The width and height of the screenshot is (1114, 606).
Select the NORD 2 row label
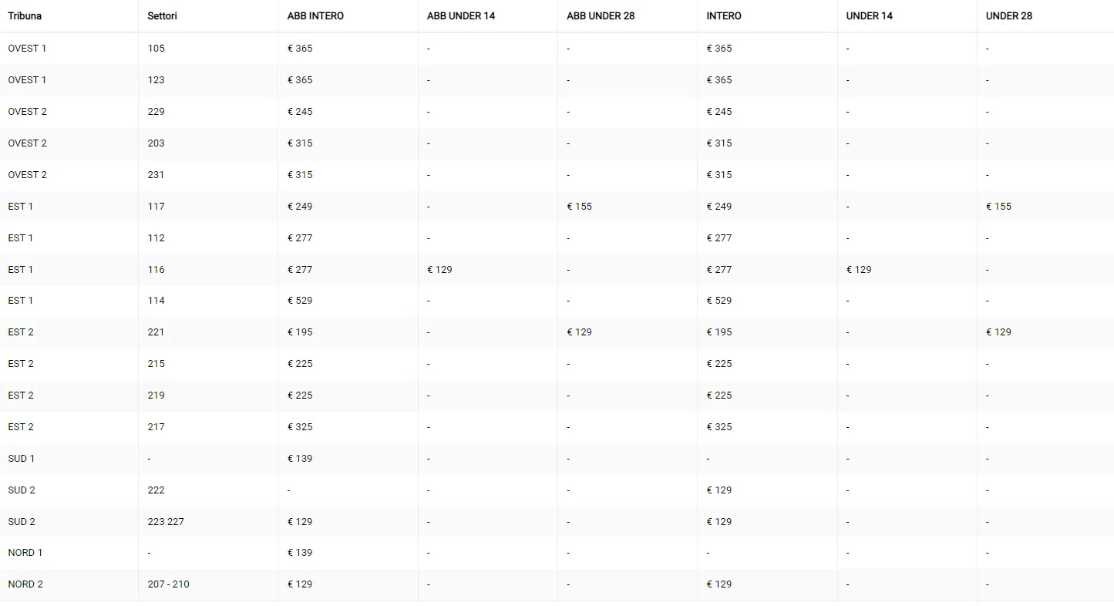tap(25, 584)
